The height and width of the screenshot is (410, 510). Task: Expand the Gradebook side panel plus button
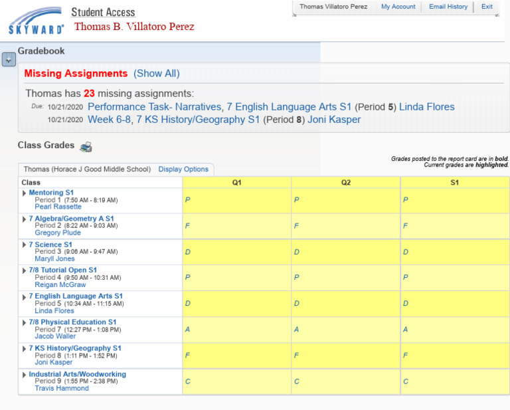(9, 60)
